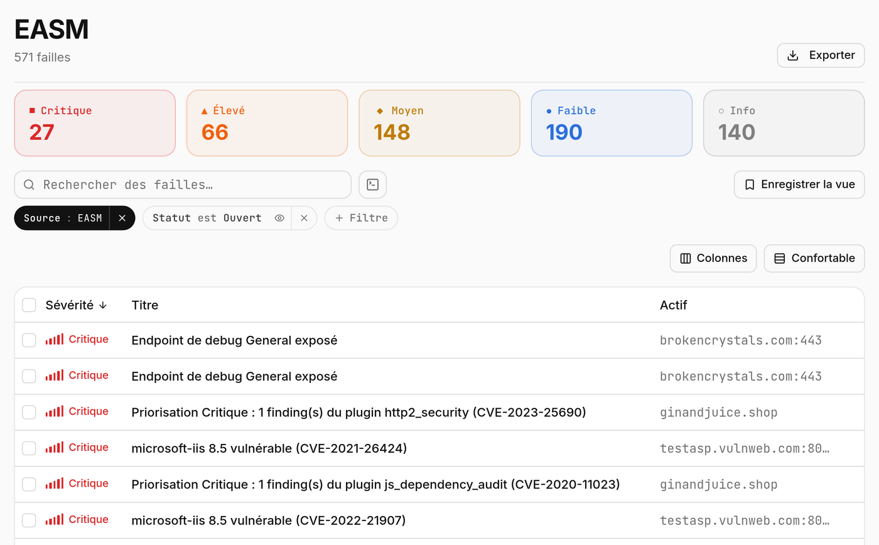Export the findings with Exporter button
Viewport: 879px width, 545px height.
(x=821, y=55)
